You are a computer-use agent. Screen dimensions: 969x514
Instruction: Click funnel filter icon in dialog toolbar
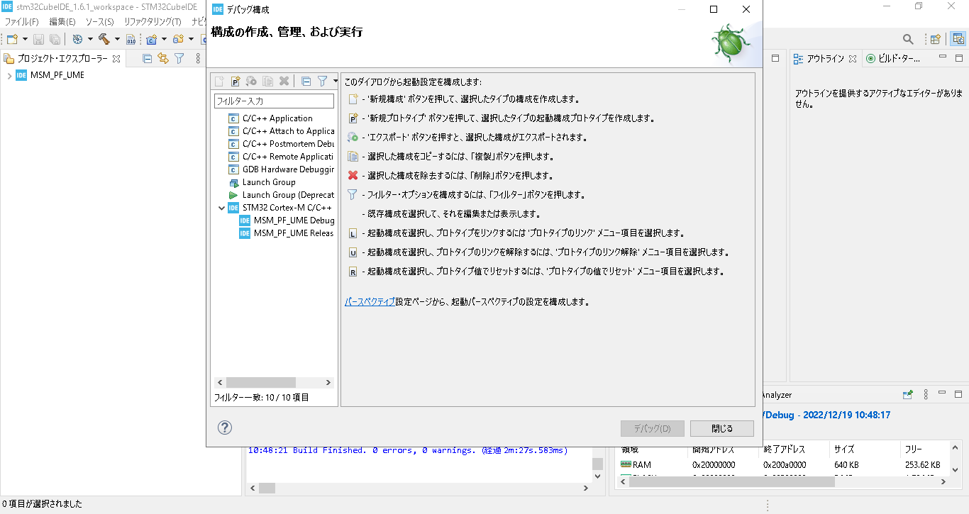(322, 81)
